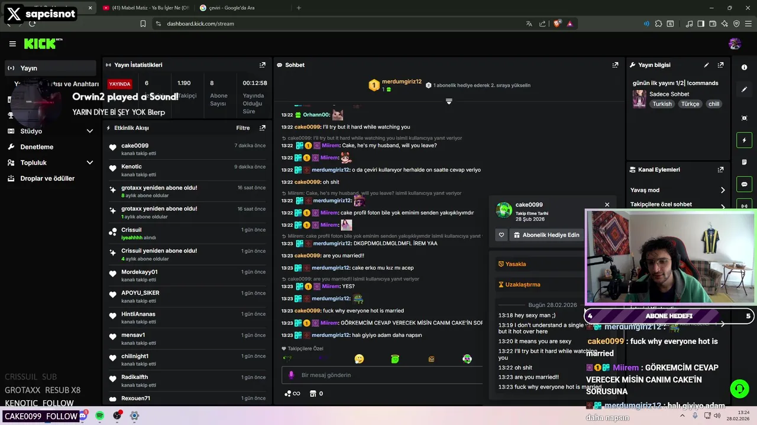Image resolution: width=757 pixels, height=425 pixels.
Task: Open the Yavaş mod settings arrow
Action: click(723, 190)
